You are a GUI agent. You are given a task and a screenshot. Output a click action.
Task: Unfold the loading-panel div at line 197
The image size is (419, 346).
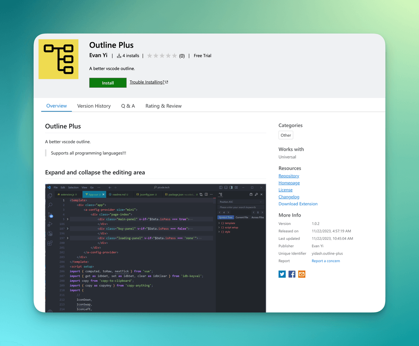coord(68,238)
